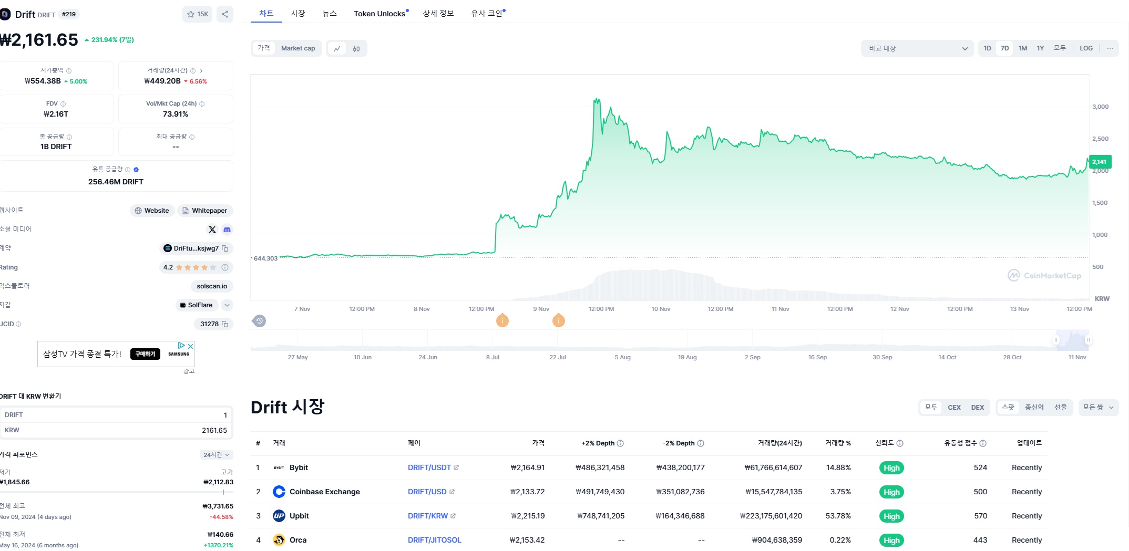The image size is (1129, 551).
Task: Click the share icon next to Drift
Action: click(x=225, y=14)
